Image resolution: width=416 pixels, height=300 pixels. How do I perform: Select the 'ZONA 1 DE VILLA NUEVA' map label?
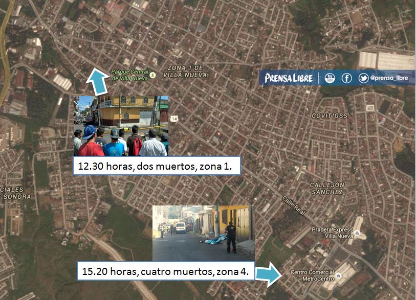point(186,72)
